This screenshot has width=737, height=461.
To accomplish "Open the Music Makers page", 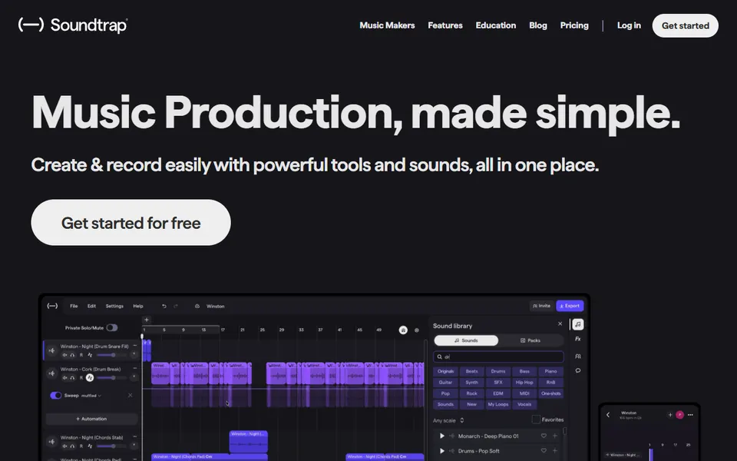I will click(x=387, y=25).
